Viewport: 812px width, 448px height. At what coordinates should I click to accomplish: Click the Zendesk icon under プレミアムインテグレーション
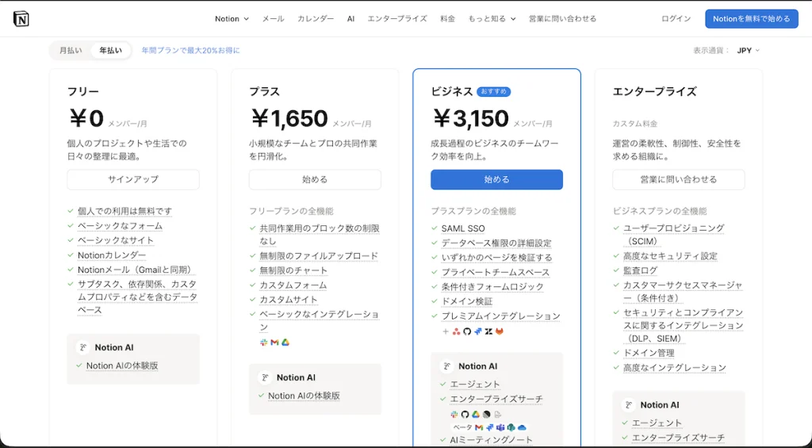point(488,331)
